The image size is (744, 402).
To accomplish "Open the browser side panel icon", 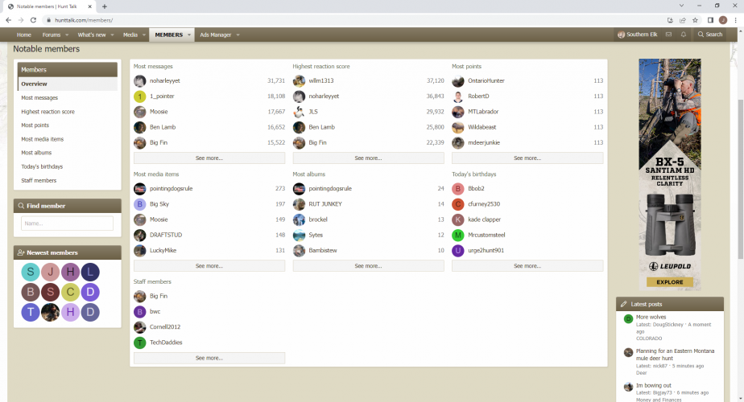I will click(710, 20).
